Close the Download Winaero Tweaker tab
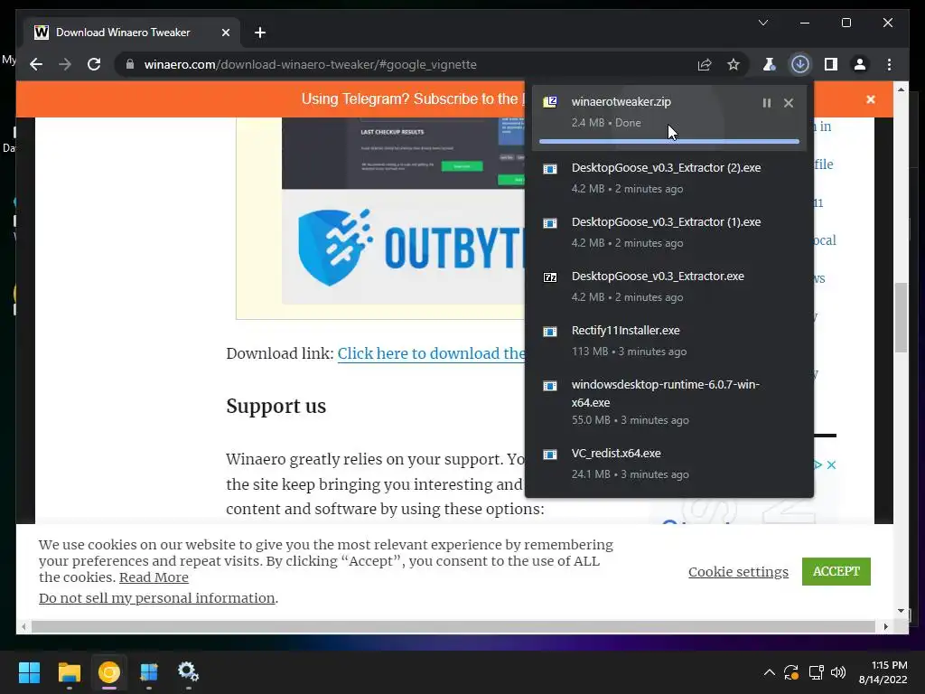This screenshot has height=694, width=925. (x=225, y=33)
